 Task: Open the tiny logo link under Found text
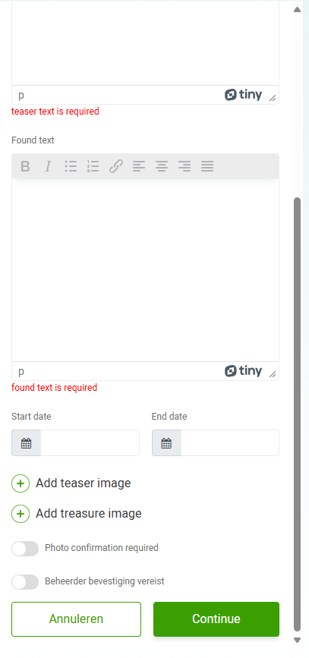point(243,371)
